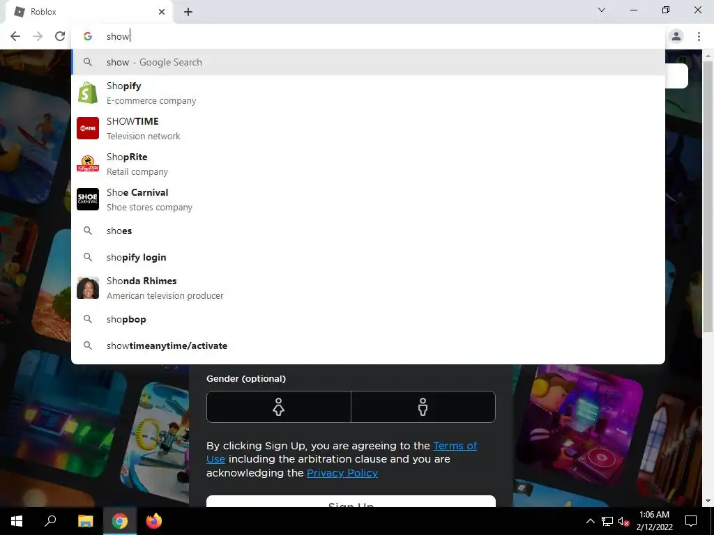This screenshot has height=535, width=714.
Task: Reload the Roblox page
Action: [x=60, y=36]
